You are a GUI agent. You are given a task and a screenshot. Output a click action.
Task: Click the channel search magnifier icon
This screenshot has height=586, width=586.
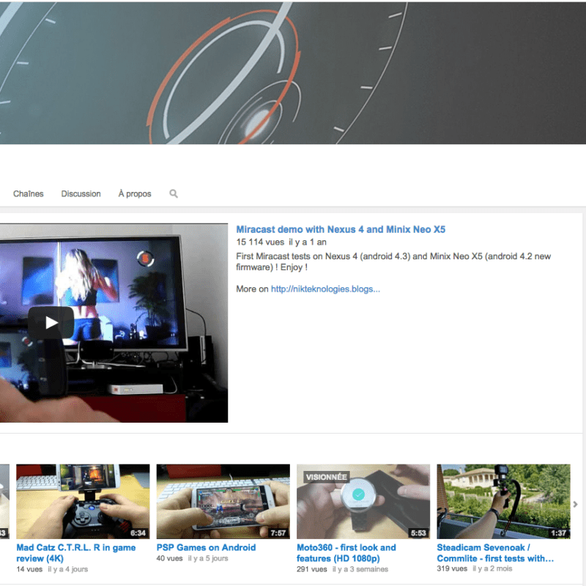pyautogui.click(x=174, y=193)
